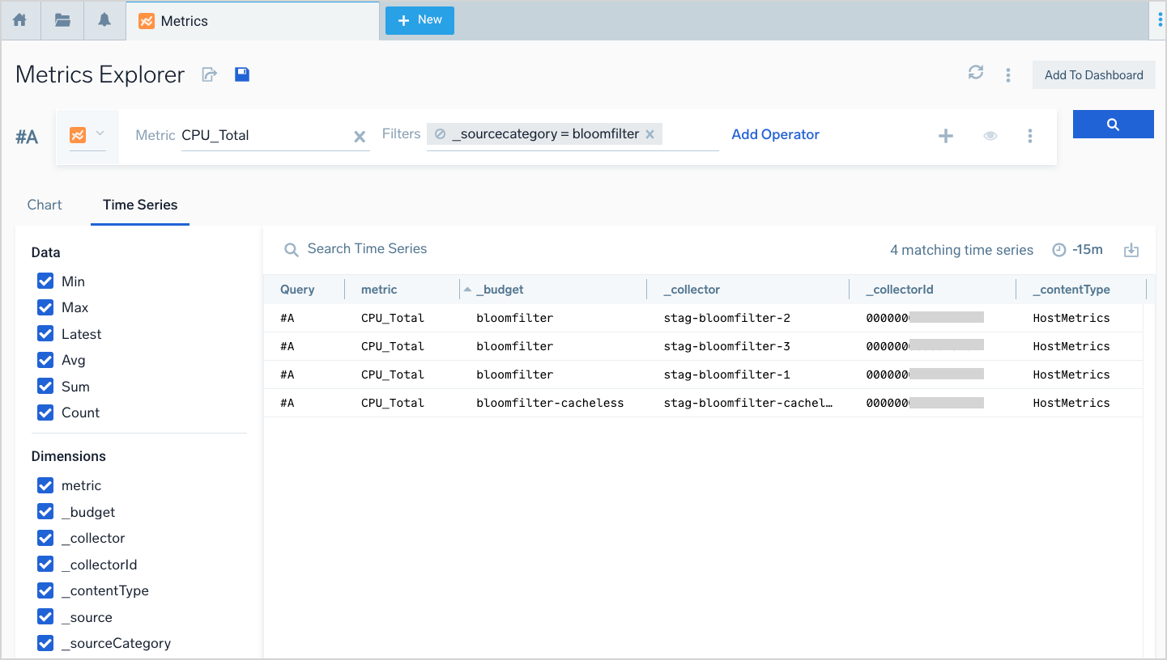Viewport: 1167px width, 660px height.
Task: Open the Home icon tab
Action: (19, 20)
